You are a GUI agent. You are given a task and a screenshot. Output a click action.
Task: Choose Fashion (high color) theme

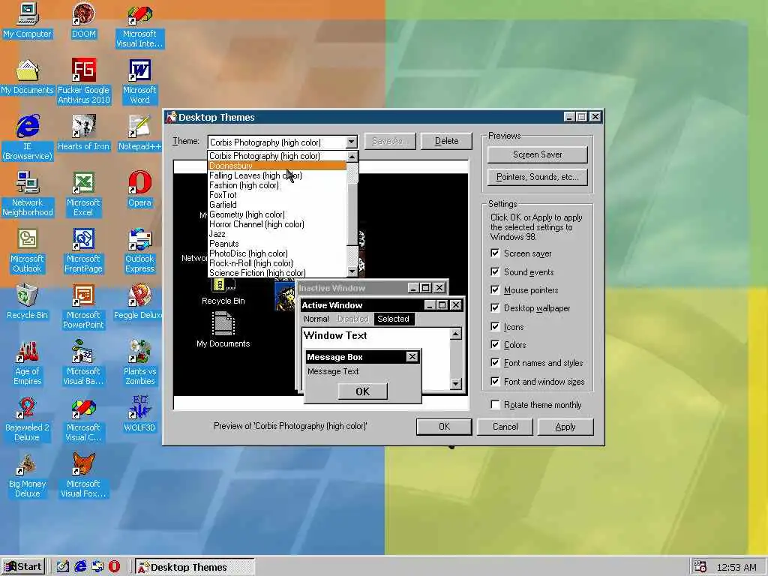point(277,185)
